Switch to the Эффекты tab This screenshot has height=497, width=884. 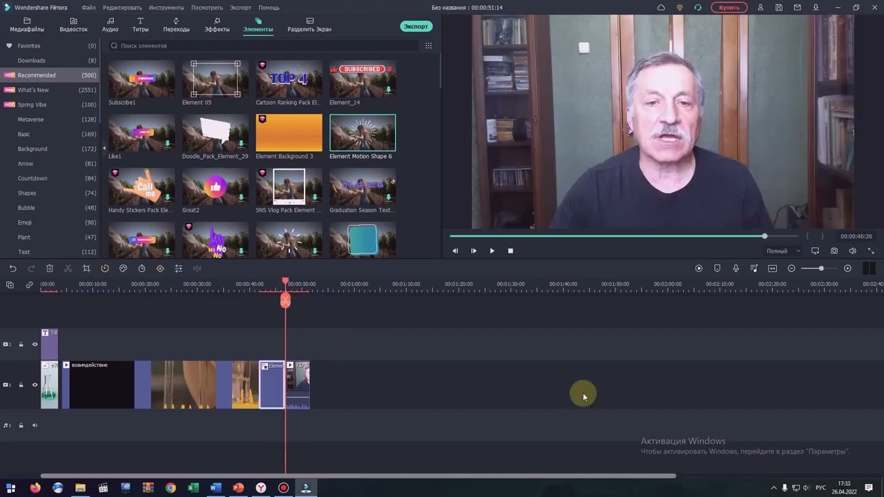(x=217, y=25)
